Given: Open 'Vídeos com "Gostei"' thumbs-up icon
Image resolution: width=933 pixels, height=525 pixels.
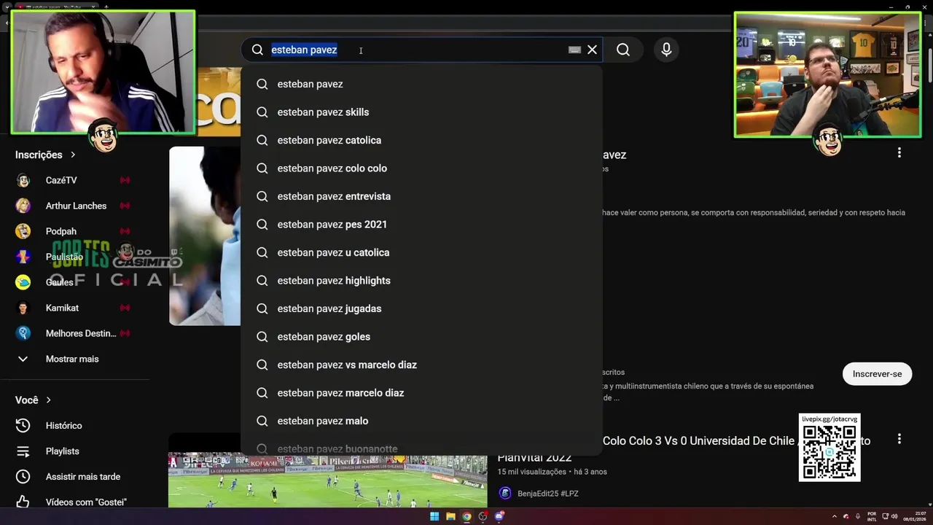Looking at the screenshot, I should pos(23,502).
